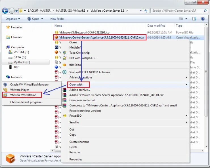
Task: Click the horizontal scrollbar left arrow
Action: coord(52,150)
